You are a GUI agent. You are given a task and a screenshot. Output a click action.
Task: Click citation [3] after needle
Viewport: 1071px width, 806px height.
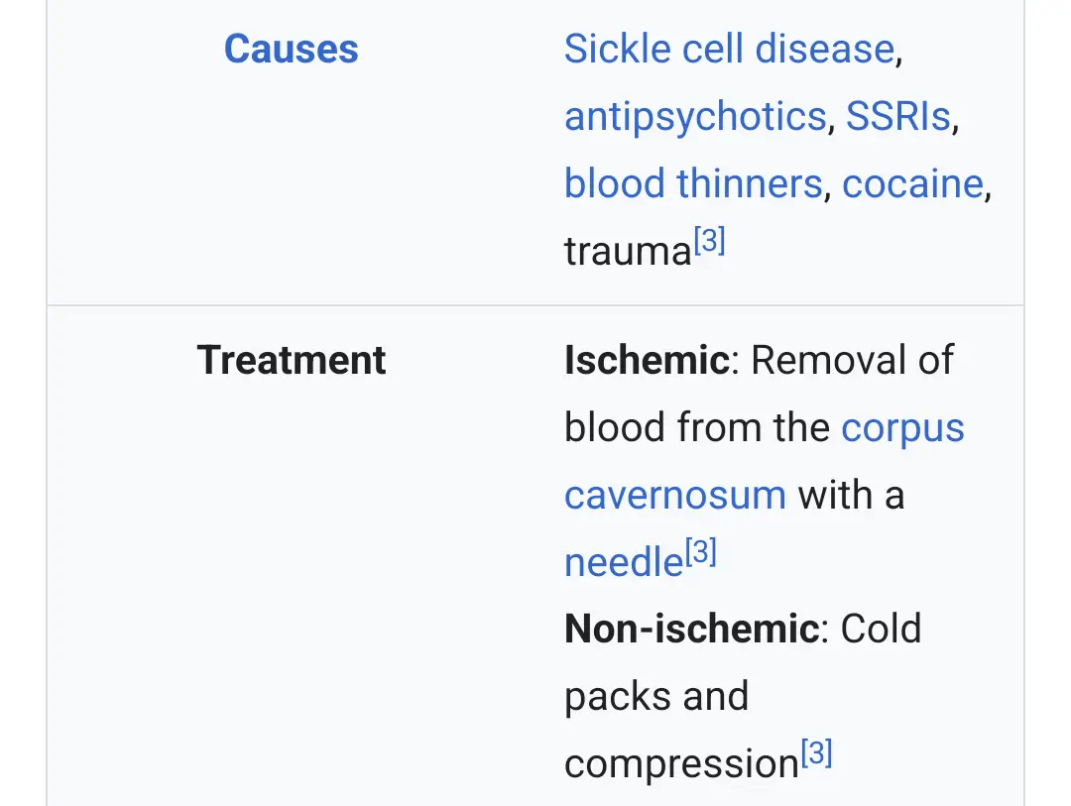[701, 552]
